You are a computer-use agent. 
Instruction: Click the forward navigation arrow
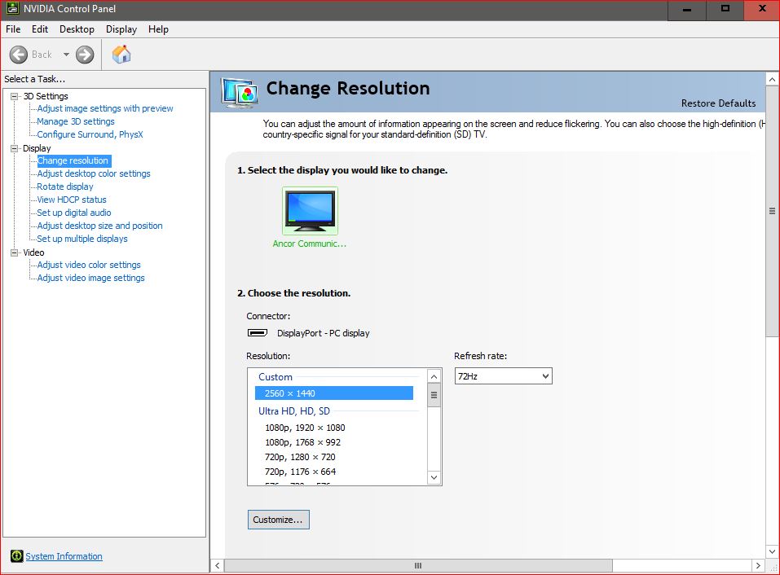pos(83,54)
